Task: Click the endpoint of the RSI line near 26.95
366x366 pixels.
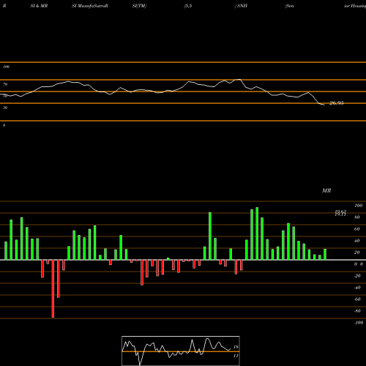Action: (324, 105)
